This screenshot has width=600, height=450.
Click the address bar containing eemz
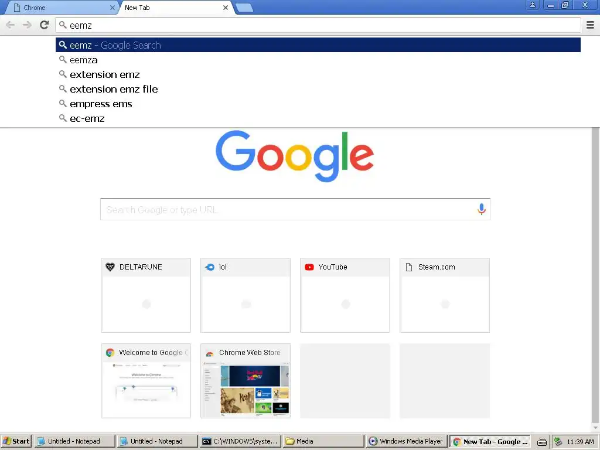point(318,25)
